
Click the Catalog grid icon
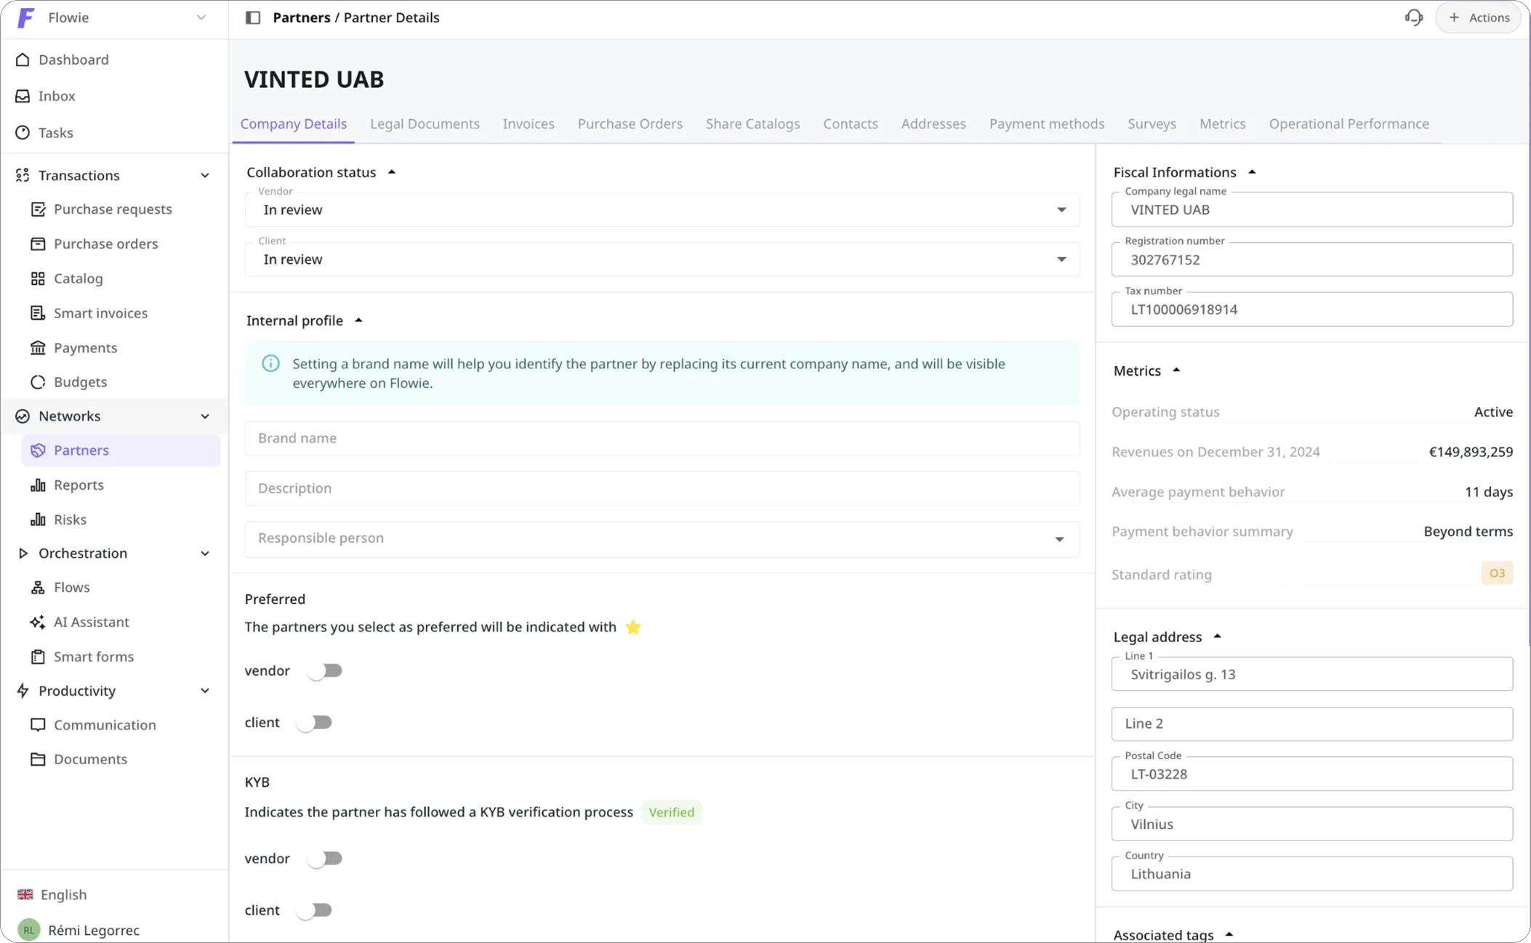[38, 278]
